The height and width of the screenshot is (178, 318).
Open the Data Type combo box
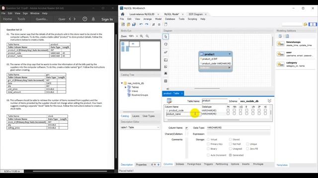[x=238, y=128]
